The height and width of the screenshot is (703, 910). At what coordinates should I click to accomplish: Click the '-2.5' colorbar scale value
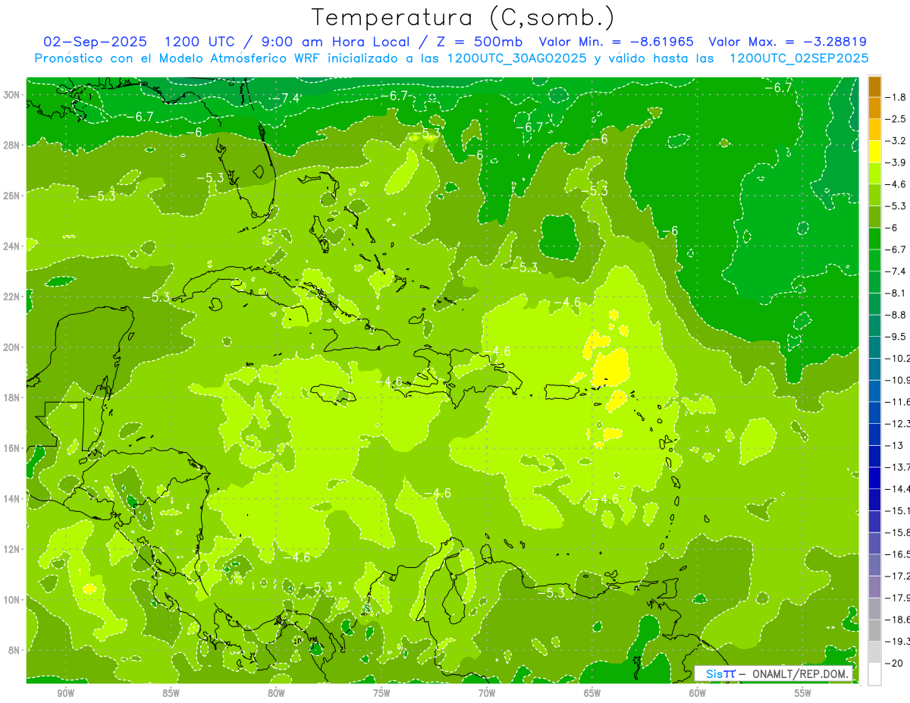897,119
